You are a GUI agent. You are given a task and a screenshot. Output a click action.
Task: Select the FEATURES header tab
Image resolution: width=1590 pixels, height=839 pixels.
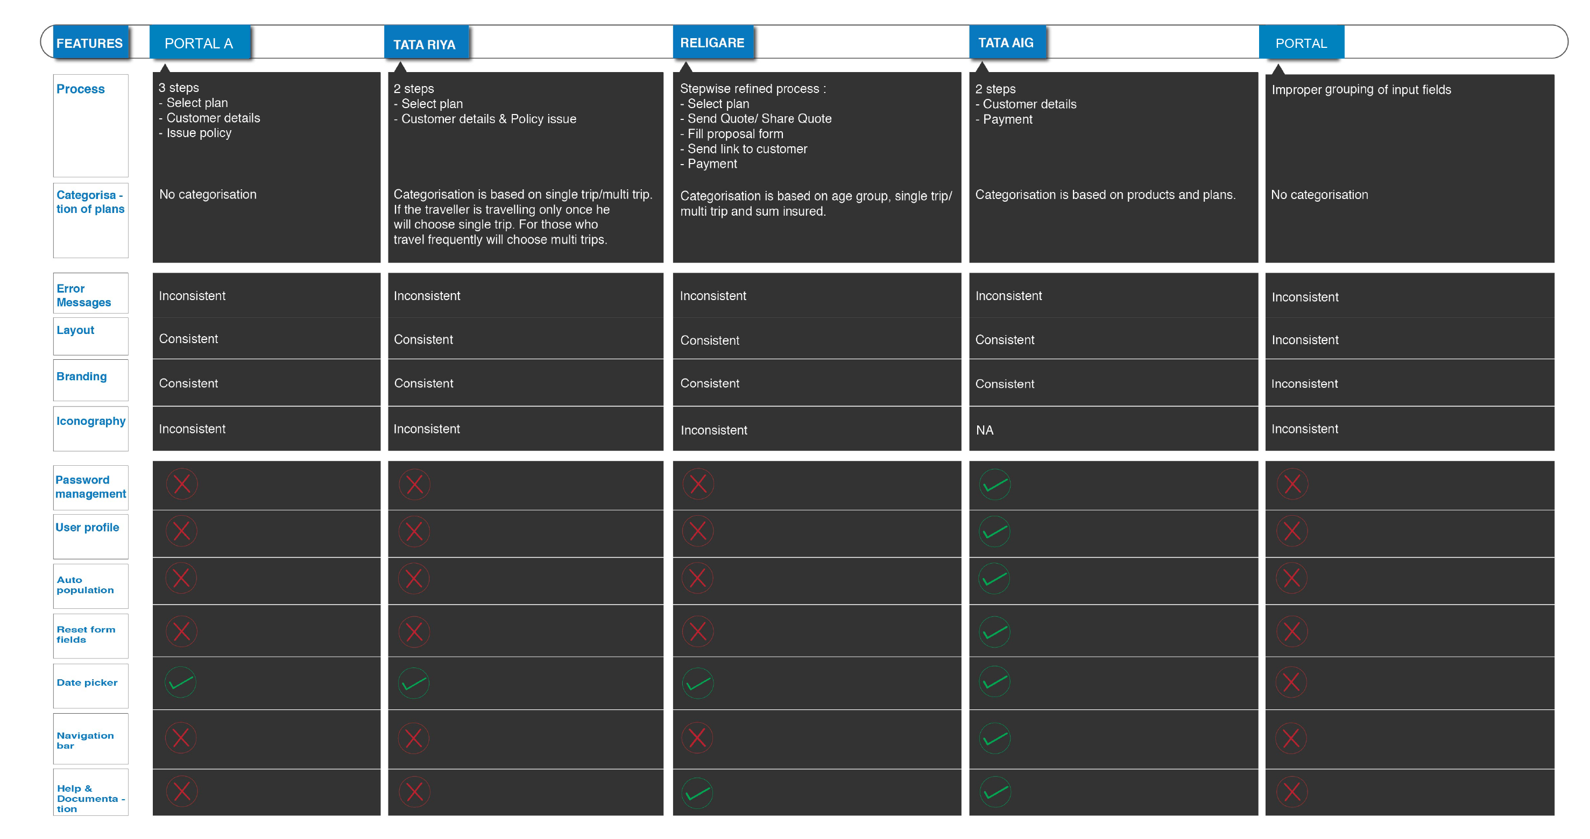(x=90, y=42)
